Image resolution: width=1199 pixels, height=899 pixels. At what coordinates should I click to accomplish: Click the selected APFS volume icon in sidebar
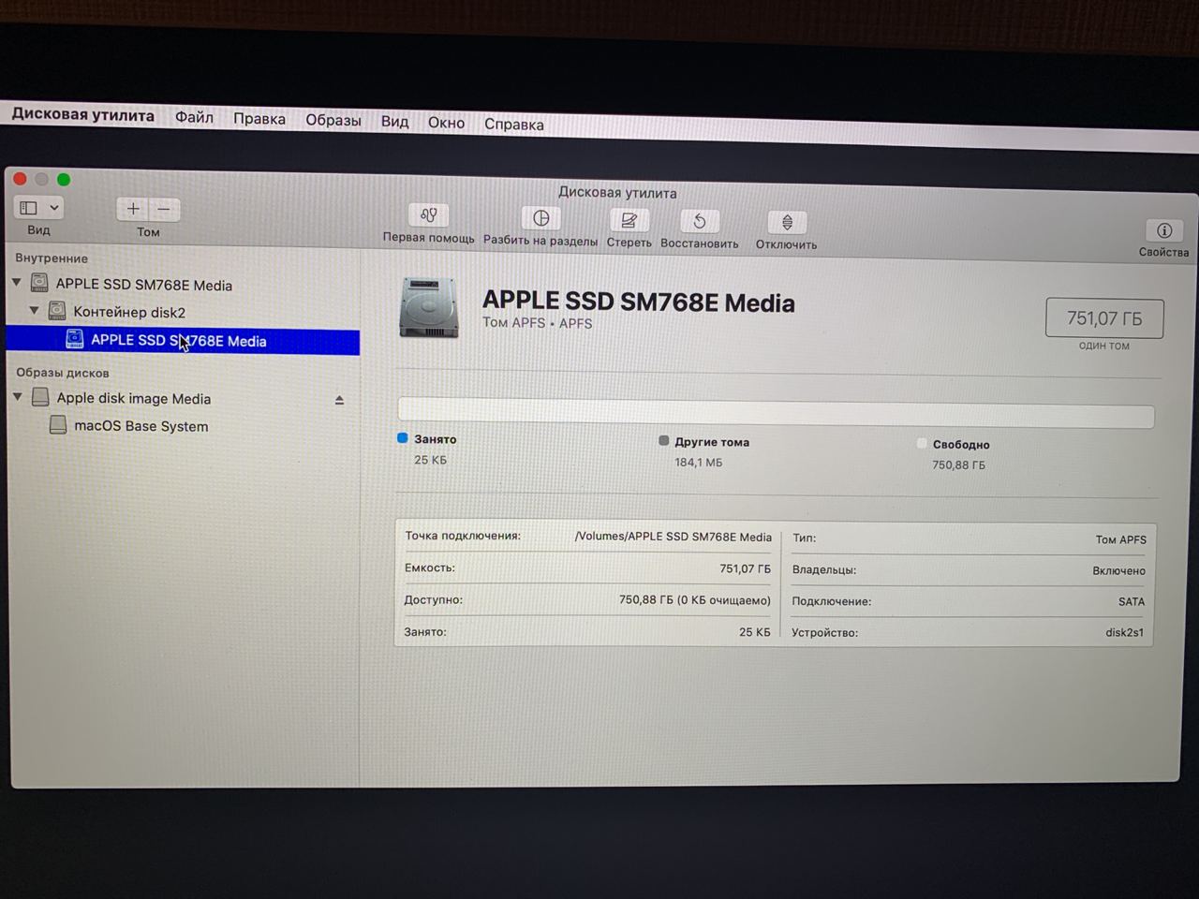tap(74, 339)
